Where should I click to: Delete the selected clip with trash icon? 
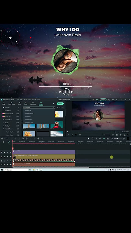coord(15,139)
